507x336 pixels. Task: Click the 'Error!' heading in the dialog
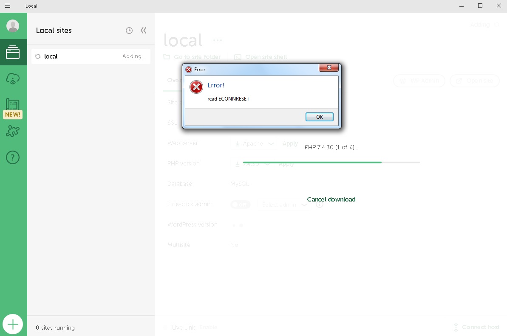point(215,85)
